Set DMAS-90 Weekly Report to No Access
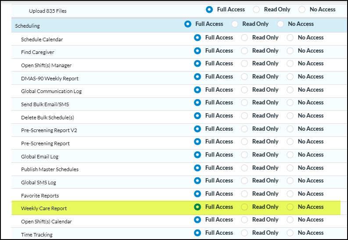 tap(290, 77)
